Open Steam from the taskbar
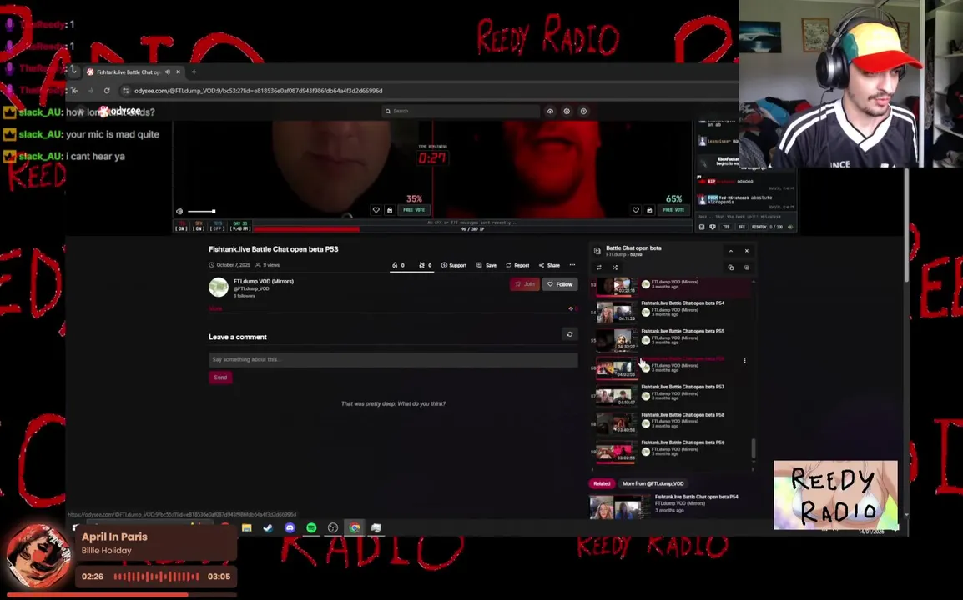Image resolution: width=963 pixels, height=600 pixels. point(269,528)
